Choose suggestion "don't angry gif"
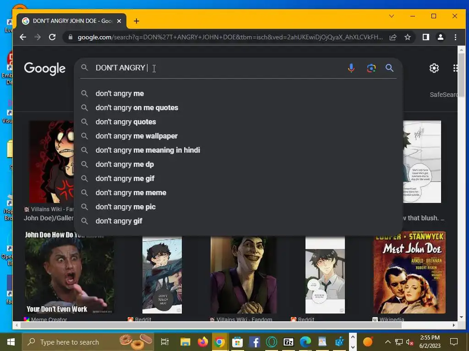Screen dimensions: 469x351 tap(238, 221)
